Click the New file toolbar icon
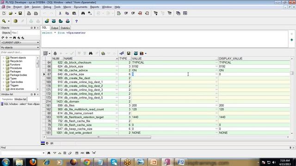 (x=4, y=13)
